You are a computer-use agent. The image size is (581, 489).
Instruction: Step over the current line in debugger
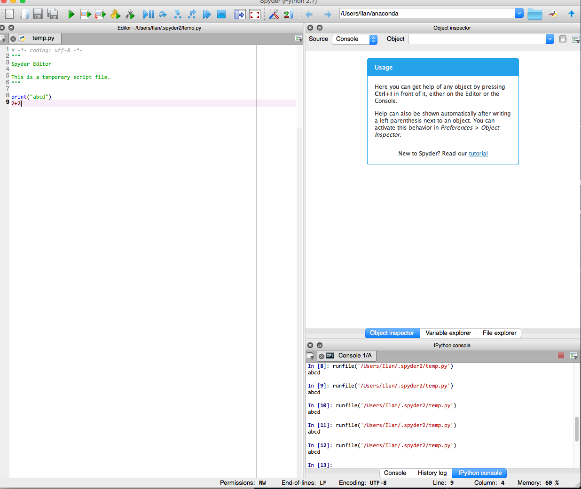pyautogui.click(x=163, y=15)
